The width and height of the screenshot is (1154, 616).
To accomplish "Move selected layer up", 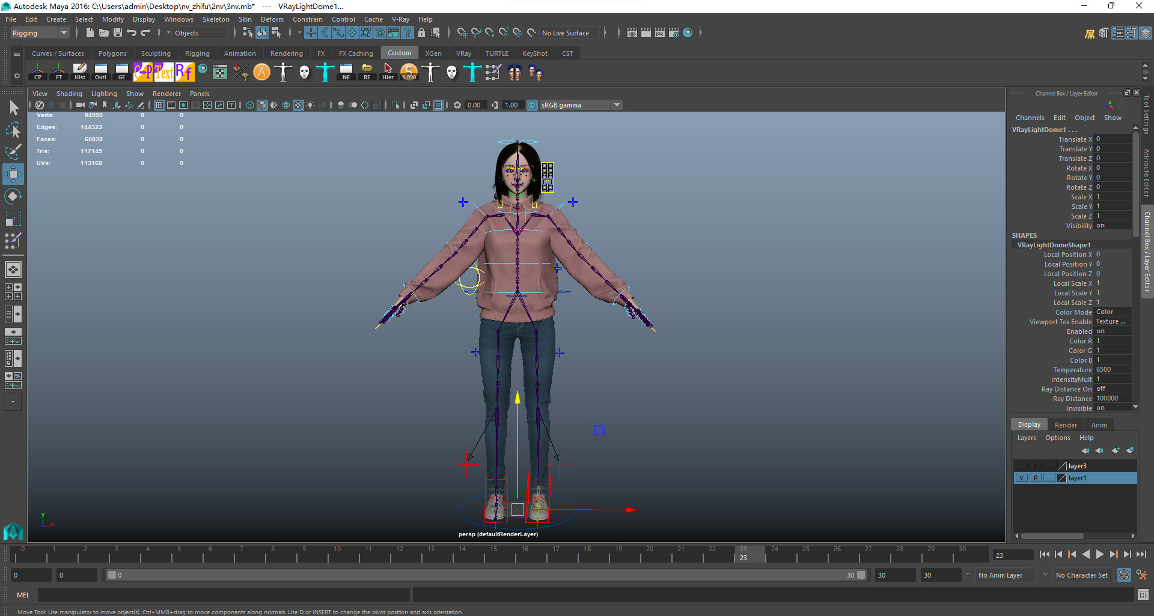I will coord(1085,450).
